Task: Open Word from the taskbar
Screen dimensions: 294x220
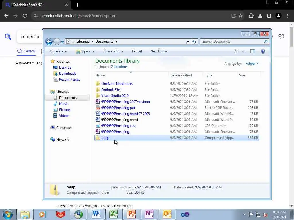Action: (x=96, y=214)
